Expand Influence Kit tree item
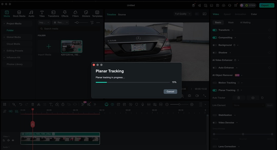 (4, 57)
